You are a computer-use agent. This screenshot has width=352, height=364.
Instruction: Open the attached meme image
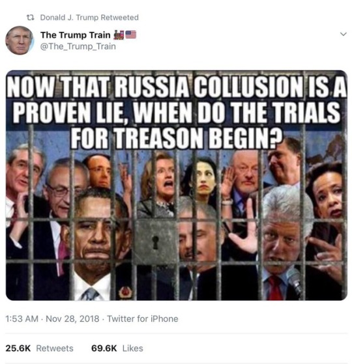177,185
